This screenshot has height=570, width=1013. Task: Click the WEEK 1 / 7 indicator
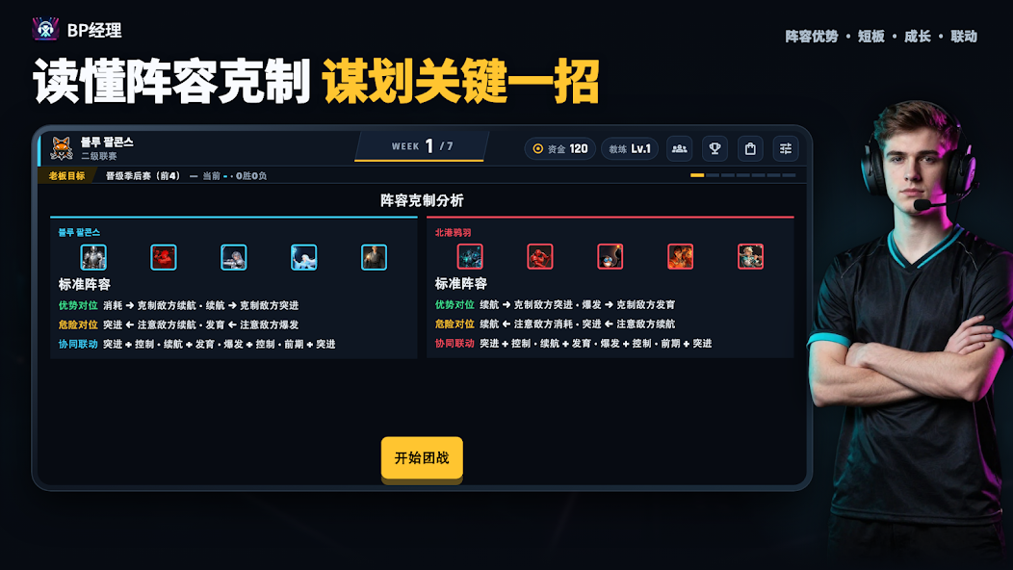point(422,146)
